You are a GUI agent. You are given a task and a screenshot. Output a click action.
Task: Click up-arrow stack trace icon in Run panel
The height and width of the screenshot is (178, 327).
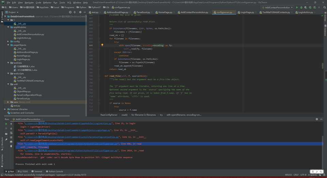tap(11, 124)
